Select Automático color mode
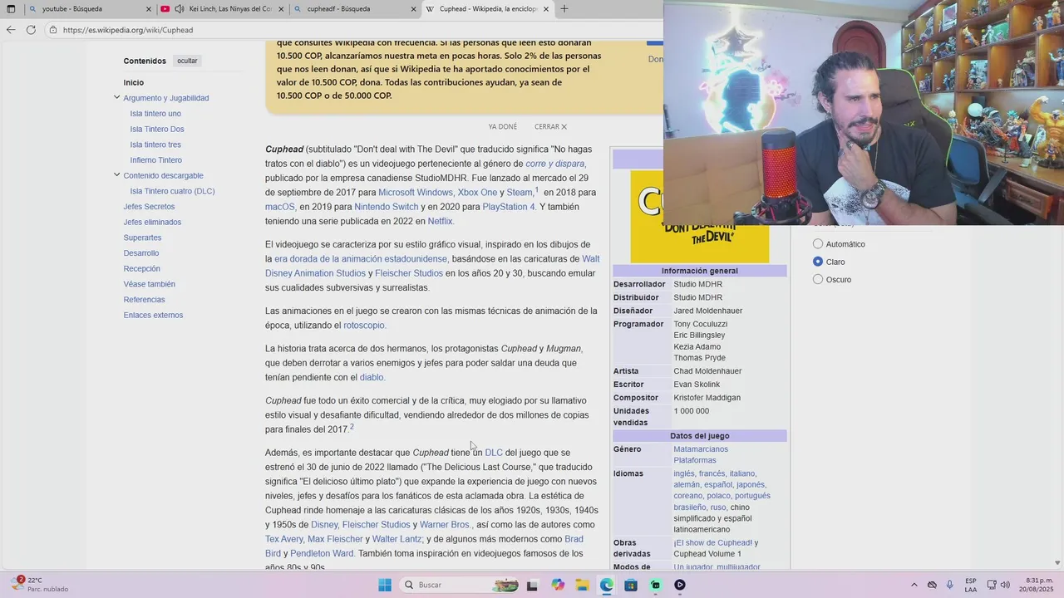1064x598 pixels. coord(818,244)
